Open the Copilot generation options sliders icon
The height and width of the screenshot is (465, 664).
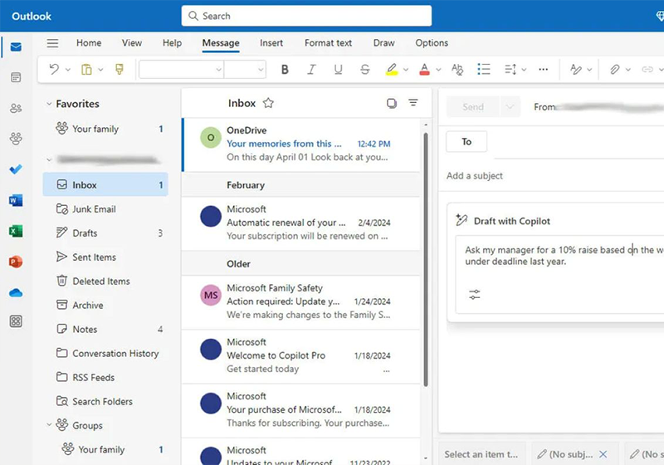click(475, 294)
